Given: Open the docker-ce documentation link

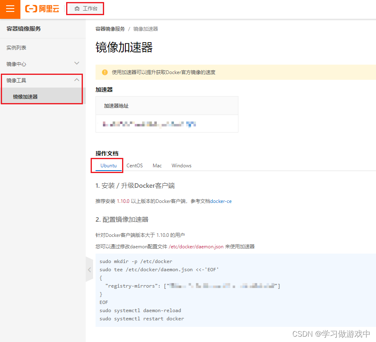Looking at the screenshot, I should [x=221, y=201].
